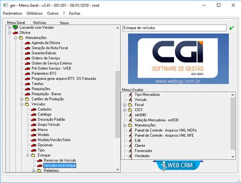
Task: Select Grupo Veículo in the tree
Action: pyautogui.click(x=49, y=125)
